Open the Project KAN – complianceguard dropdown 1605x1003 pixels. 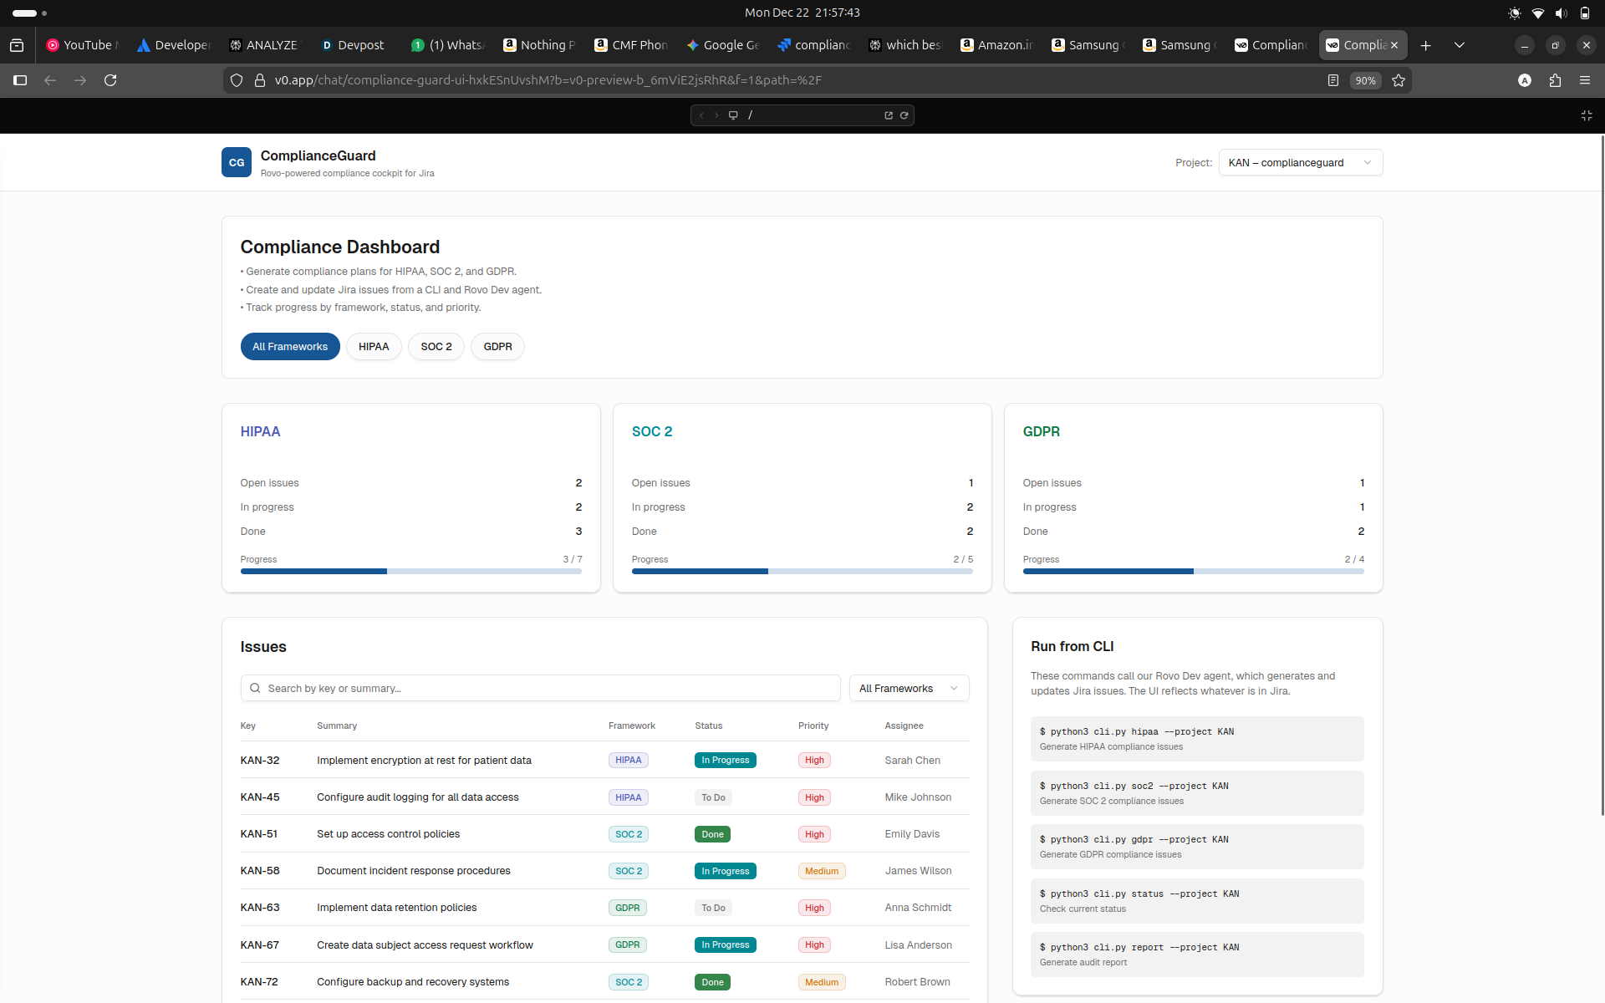(x=1300, y=163)
